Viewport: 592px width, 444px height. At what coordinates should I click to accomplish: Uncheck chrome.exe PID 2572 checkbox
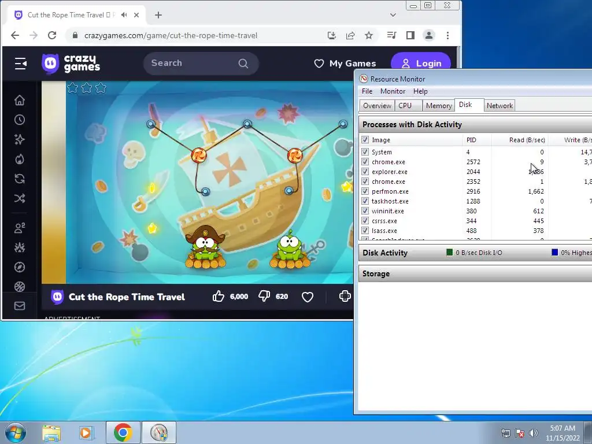[365, 162]
